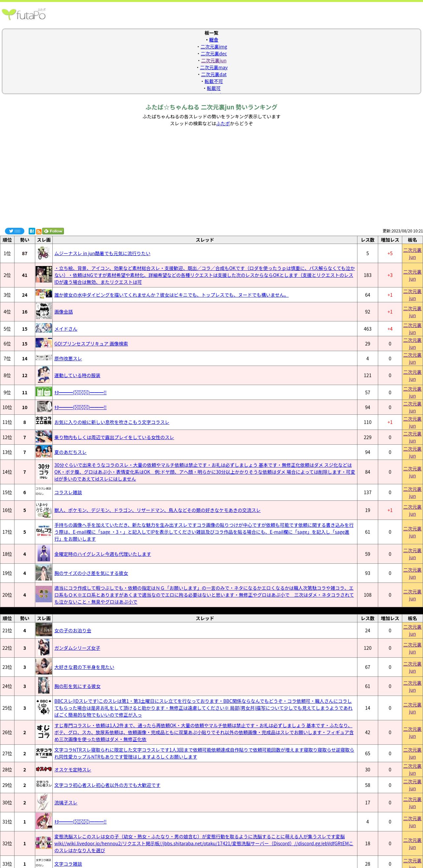The height and width of the screenshot is (868, 423).
Task: Open the 転載可 board link
Action: click(214, 88)
